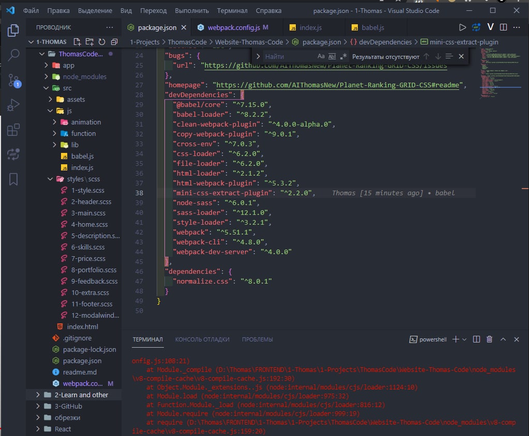Toggle Match Whole Word in find widget
Viewport: 529px width, 436px height.
(x=332, y=56)
